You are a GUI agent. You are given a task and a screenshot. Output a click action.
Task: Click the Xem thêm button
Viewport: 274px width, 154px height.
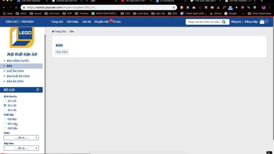(x=62, y=52)
